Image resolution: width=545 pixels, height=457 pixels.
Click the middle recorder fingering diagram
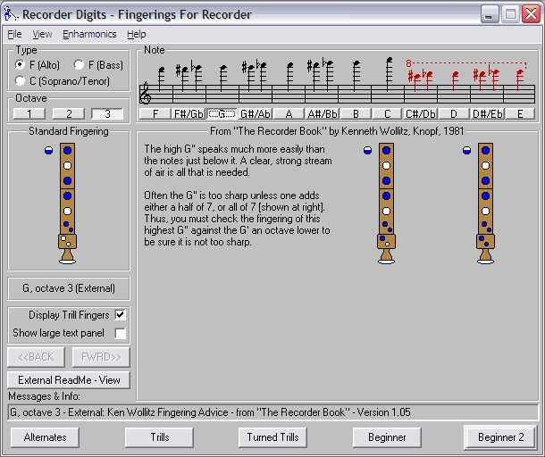pyautogui.click(x=386, y=204)
